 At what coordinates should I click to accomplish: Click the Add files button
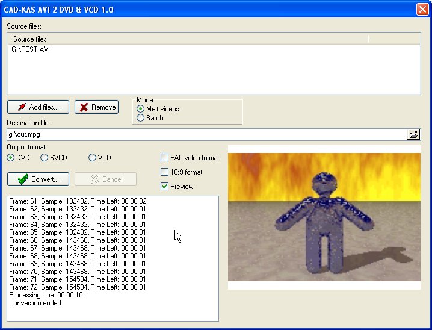pos(38,107)
